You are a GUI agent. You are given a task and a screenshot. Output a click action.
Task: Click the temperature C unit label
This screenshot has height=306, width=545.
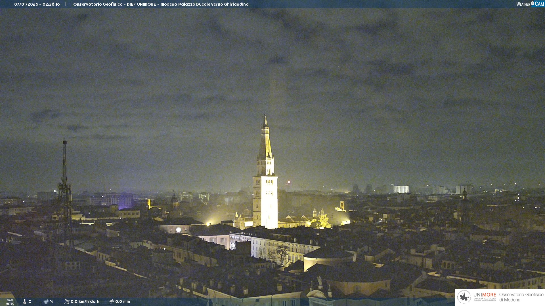pos(30,301)
